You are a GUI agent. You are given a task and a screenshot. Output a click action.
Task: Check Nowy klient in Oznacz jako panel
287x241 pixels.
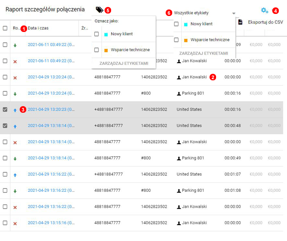pyautogui.click(x=96, y=34)
